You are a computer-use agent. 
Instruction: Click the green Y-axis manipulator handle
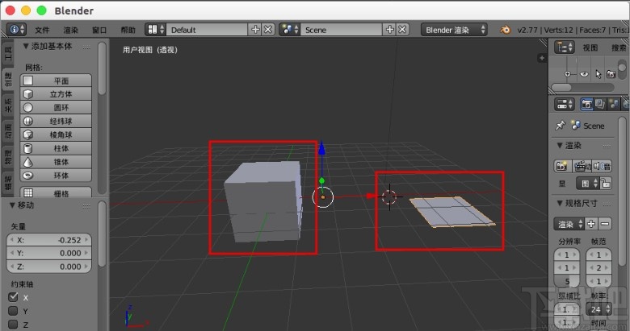(x=321, y=180)
